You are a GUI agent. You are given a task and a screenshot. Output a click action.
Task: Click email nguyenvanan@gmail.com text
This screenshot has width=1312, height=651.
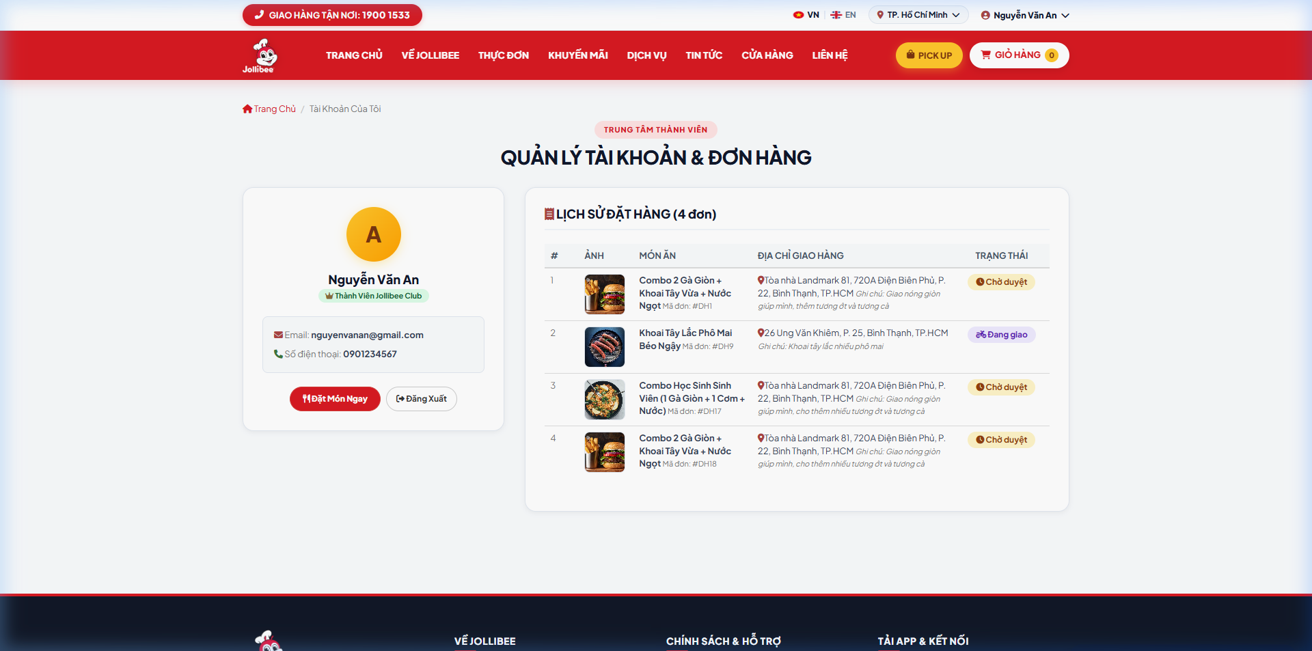[367, 335]
